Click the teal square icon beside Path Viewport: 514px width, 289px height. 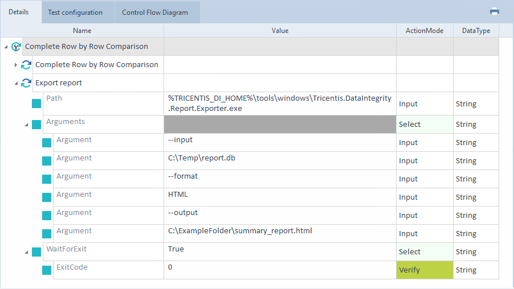36,104
